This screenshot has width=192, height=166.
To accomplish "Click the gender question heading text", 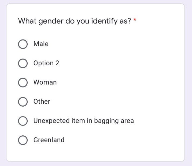I will (75, 21).
